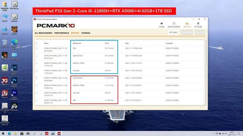The width and height of the screenshot is (243, 136).
Task: Sort results by the Name column header
Action: pos(46,43)
